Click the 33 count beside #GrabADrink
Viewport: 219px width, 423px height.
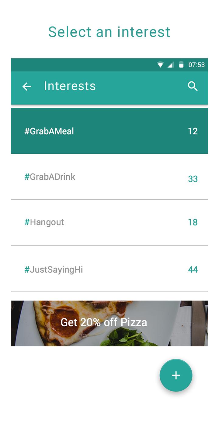tap(193, 179)
